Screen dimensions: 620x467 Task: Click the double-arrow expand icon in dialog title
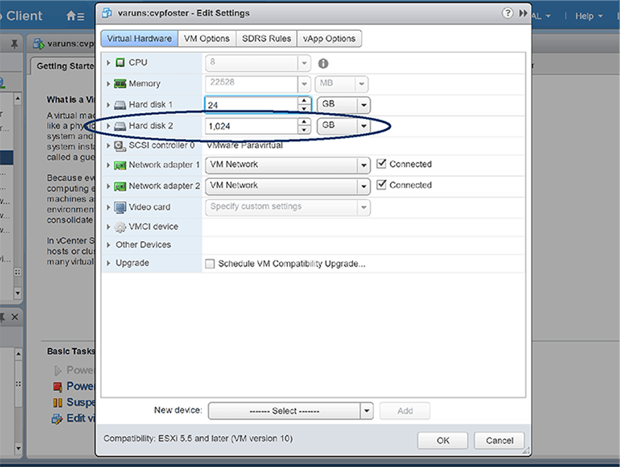(x=523, y=13)
